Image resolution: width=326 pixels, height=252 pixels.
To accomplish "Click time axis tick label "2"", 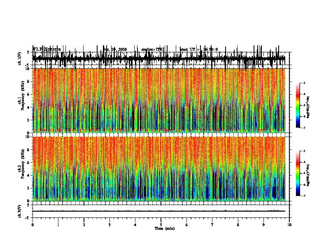I will click(84, 225).
